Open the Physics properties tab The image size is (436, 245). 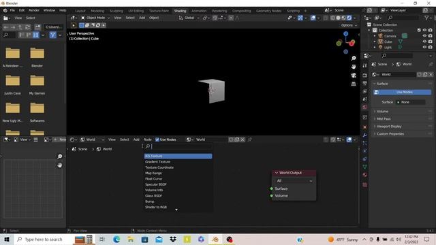365,151
